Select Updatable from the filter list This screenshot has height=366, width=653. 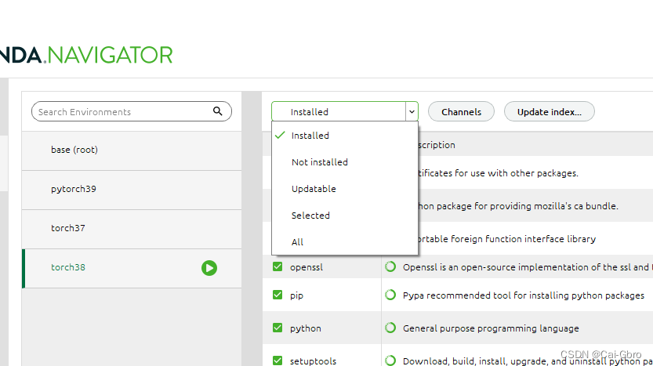[x=345, y=189]
